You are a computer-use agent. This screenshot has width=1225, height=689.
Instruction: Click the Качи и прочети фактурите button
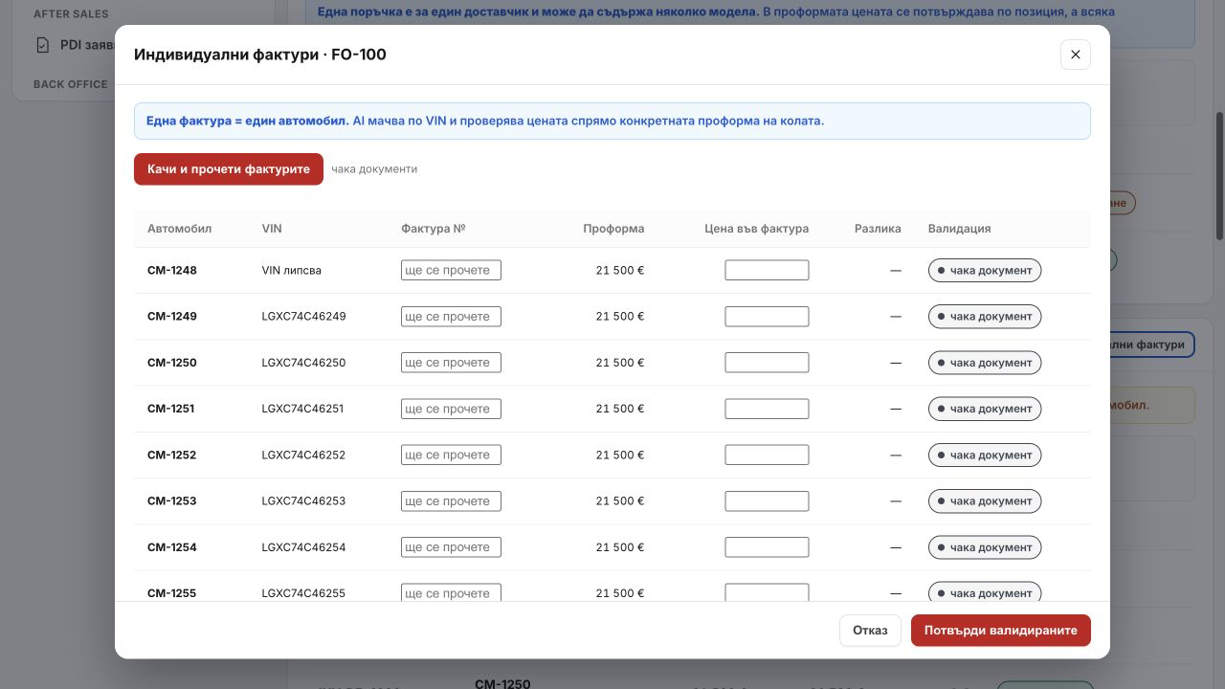[229, 169]
